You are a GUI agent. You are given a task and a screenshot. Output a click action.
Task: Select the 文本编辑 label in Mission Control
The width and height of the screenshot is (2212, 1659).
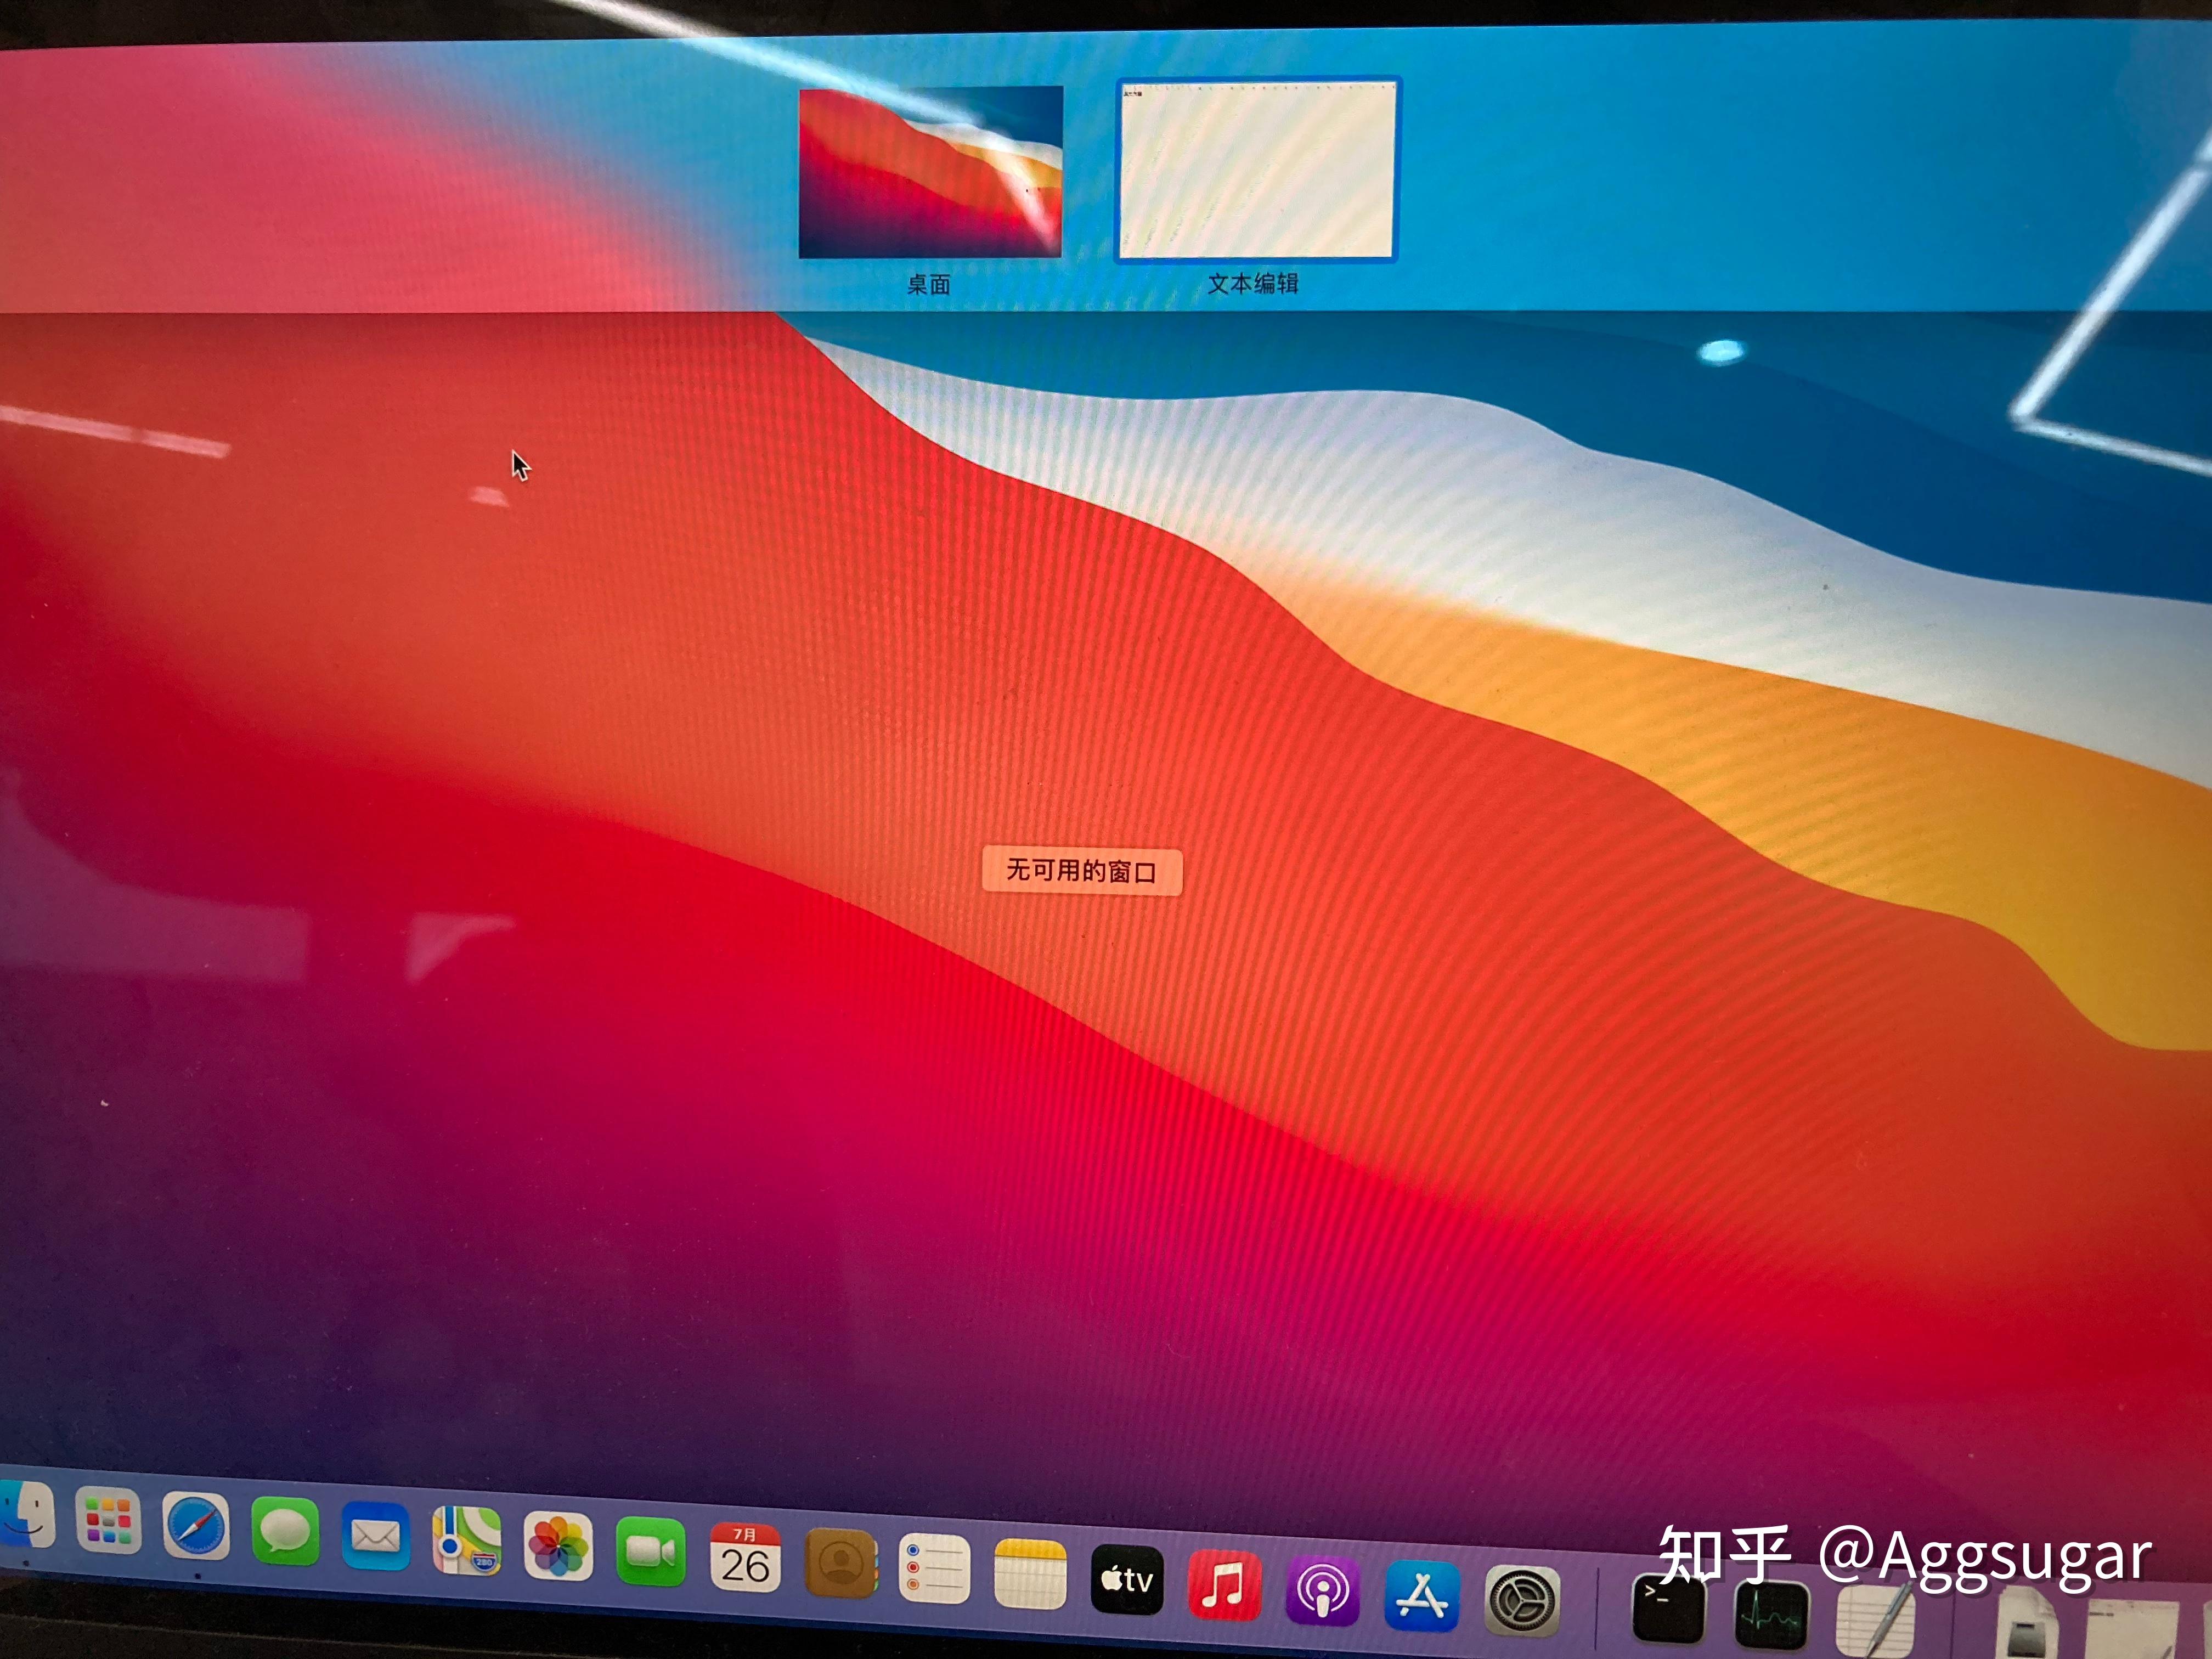coord(1253,284)
